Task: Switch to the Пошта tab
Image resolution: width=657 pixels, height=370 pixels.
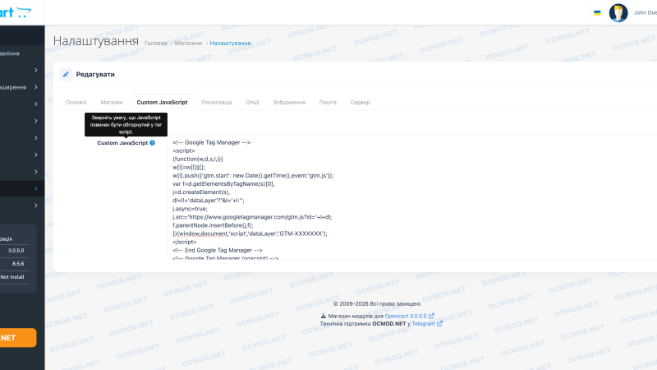Action: click(328, 102)
